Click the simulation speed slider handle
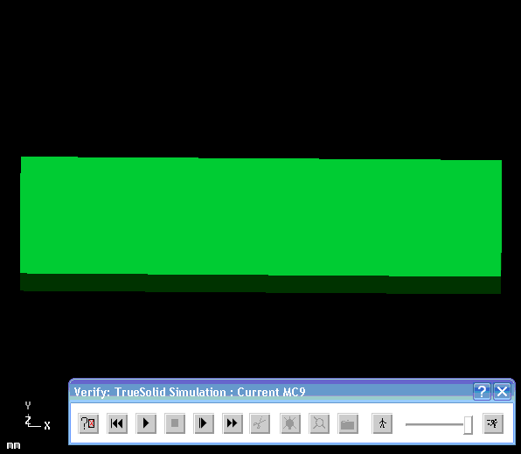Viewport: 521px width, 454px height. coord(469,425)
